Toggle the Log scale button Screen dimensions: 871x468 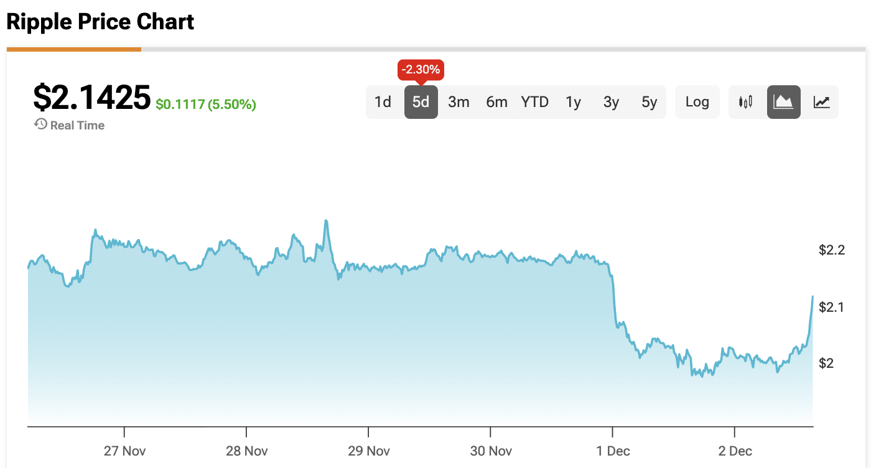pos(697,102)
